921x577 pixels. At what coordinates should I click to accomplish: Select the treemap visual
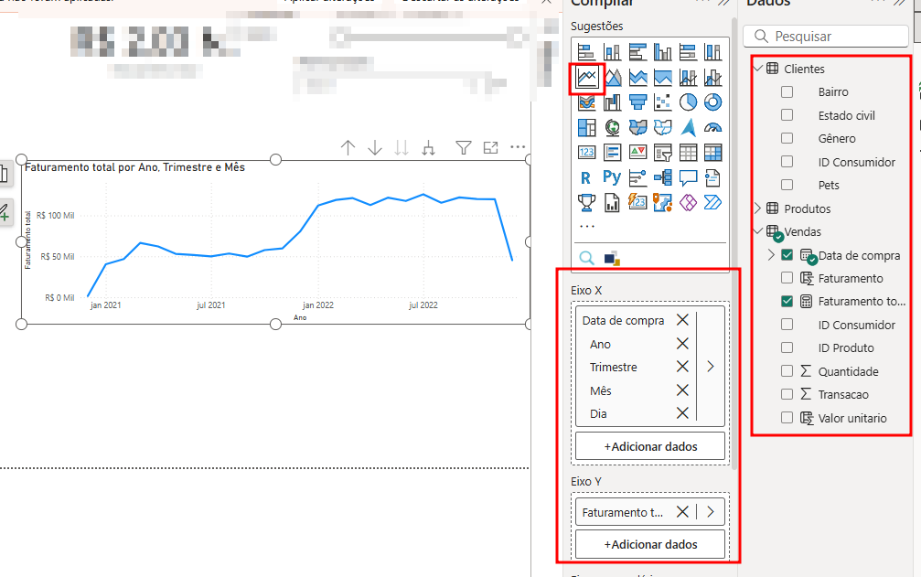click(587, 127)
